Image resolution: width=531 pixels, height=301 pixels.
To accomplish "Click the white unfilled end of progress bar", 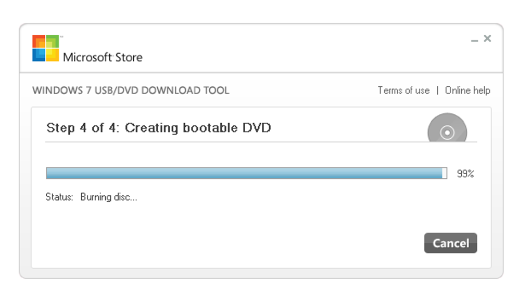I will (x=445, y=173).
